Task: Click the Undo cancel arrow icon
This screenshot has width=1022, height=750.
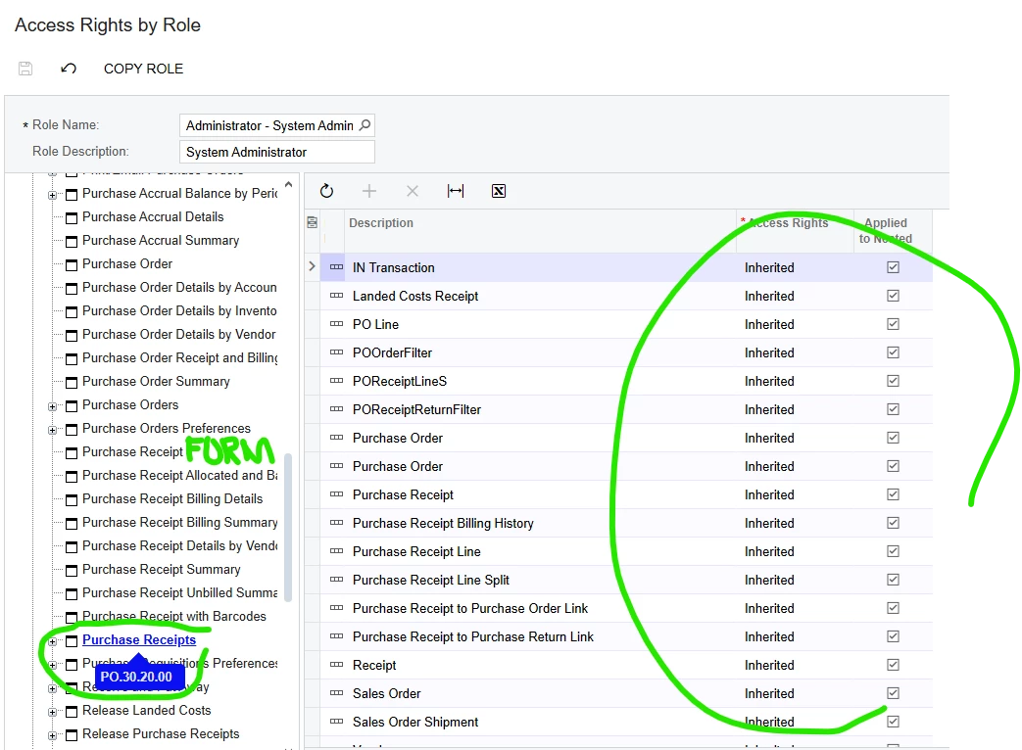Action: 69,69
